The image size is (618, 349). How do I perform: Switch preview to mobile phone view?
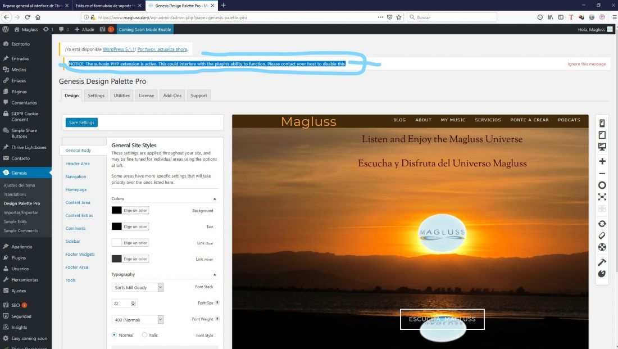602,123
